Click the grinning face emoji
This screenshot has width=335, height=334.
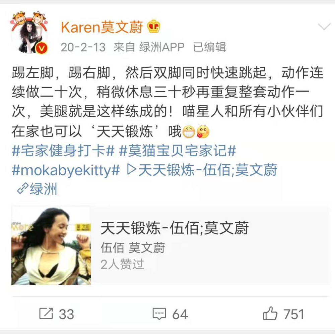click(188, 132)
